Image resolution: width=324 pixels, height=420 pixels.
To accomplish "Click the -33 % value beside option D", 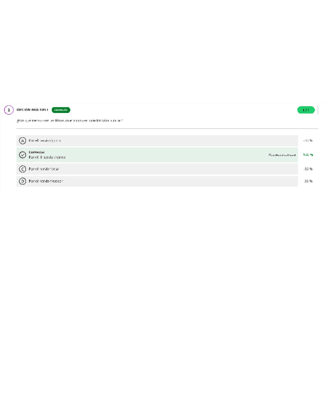I will click(x=308, y=181).
